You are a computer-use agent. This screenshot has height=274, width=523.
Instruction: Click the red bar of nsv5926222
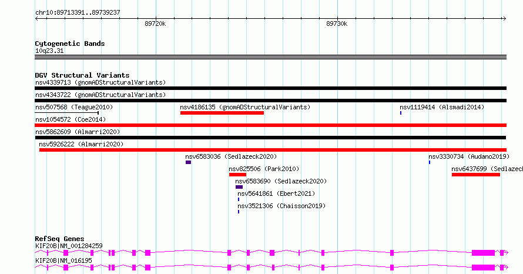273,150
